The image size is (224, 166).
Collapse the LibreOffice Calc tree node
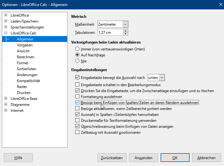coord(6,33)
